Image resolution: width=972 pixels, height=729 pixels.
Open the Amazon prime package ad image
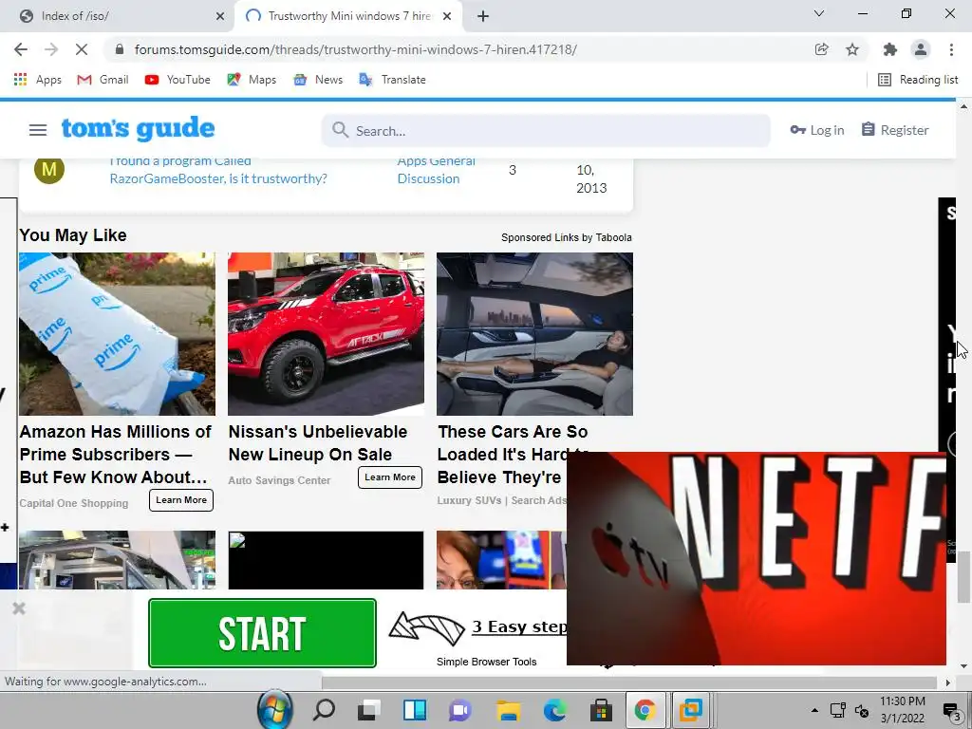pyautogui.click(x=117, y=333)
